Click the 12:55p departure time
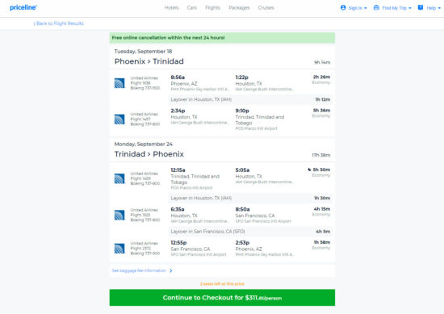 [x=178, y=243]
